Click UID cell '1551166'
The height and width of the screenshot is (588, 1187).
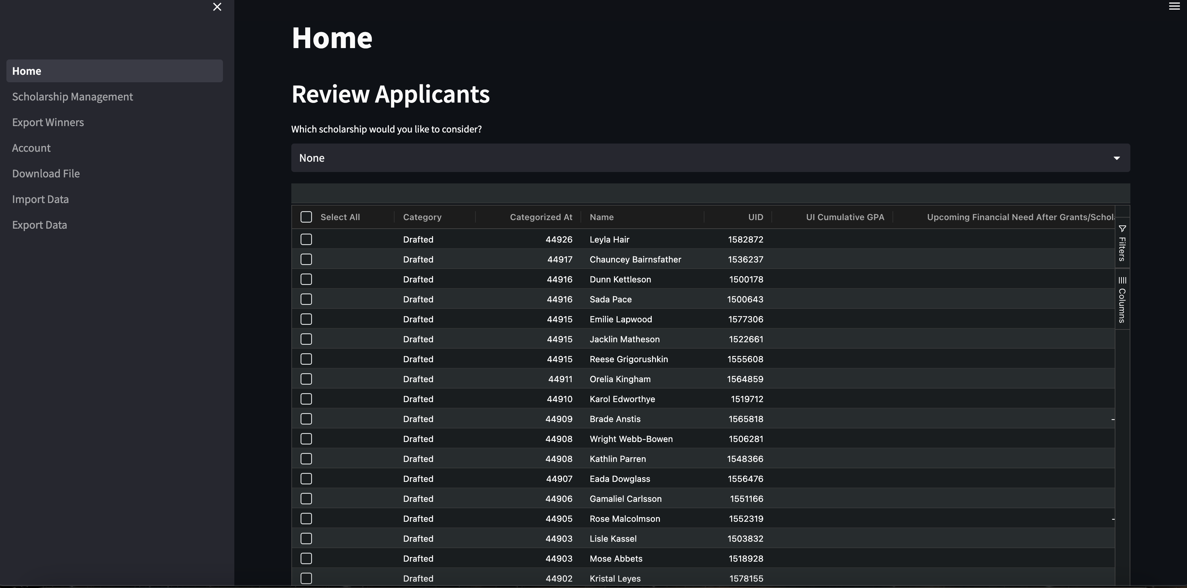pos(746,499)
